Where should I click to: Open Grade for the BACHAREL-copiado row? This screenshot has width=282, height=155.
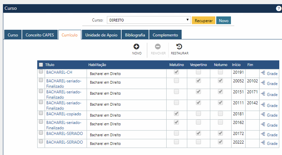click(269, 115)
